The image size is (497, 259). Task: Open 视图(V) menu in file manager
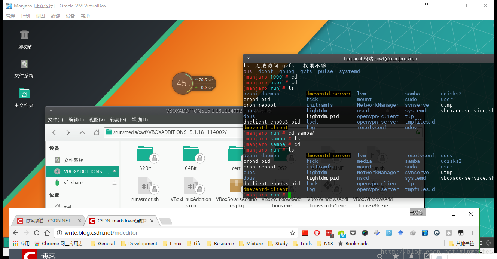click(x=97, y=119)
